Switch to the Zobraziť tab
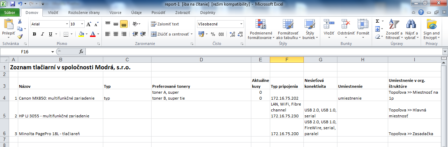Image resolution: width=448 pixels, height=147 pixels. click(182, 13)
